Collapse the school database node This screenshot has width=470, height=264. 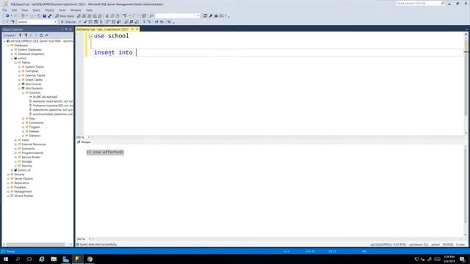pyautogui.click(x=12, y=59)
